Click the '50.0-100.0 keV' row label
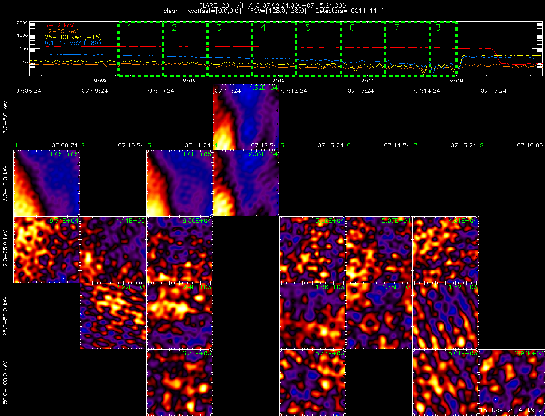Viewport: 545px width, 416px height. click(x=5, y=382)
